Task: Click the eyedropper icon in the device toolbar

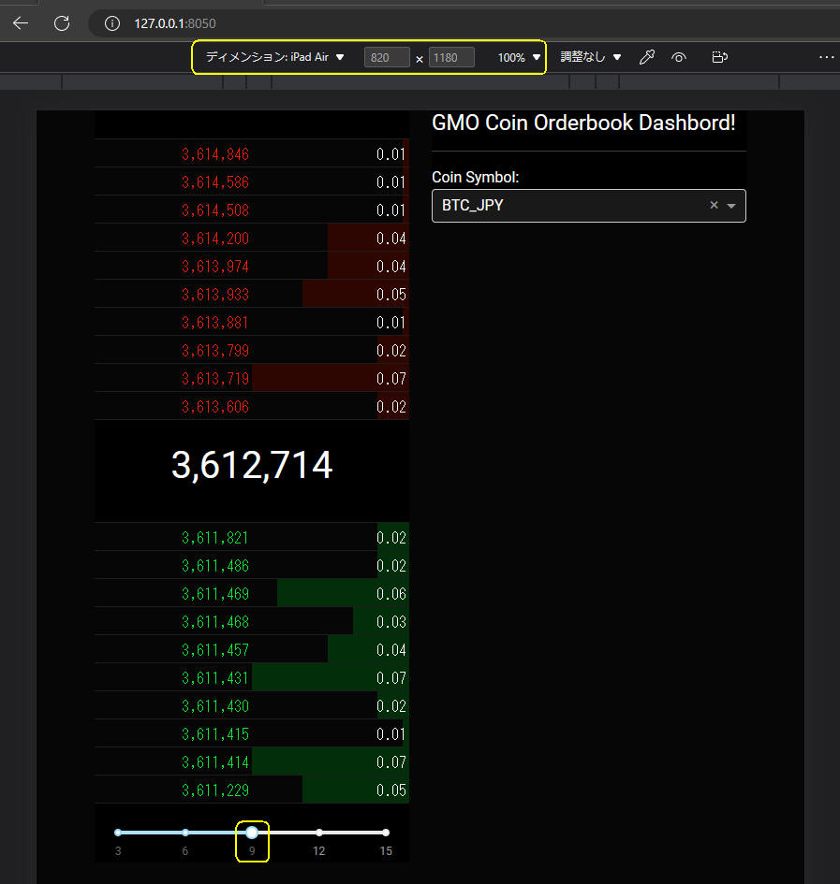Action: click(x=647, y=57)
